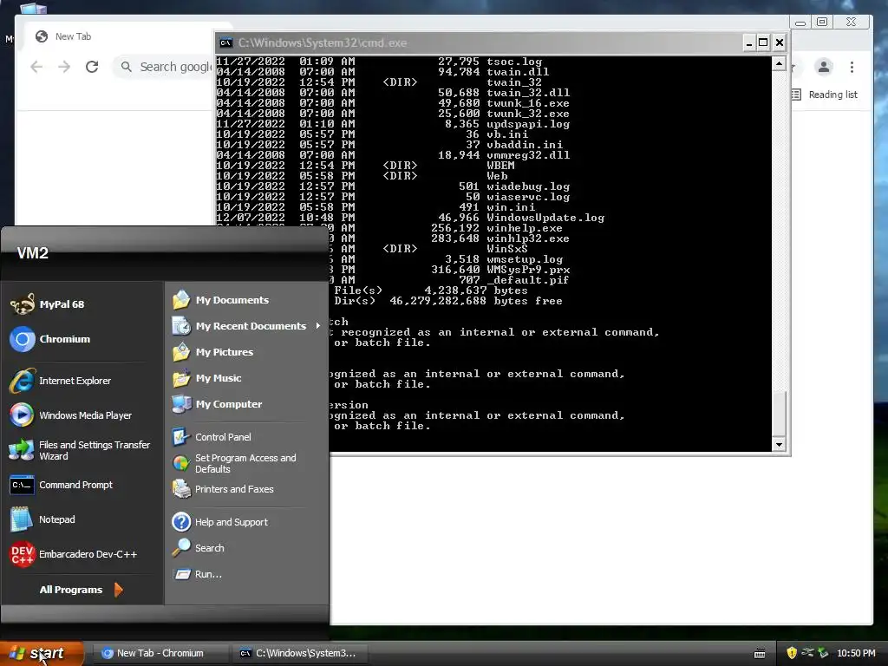Click the network connection tray icon
The width and height of the screenshot is (888, 666).
pos(807,653)
